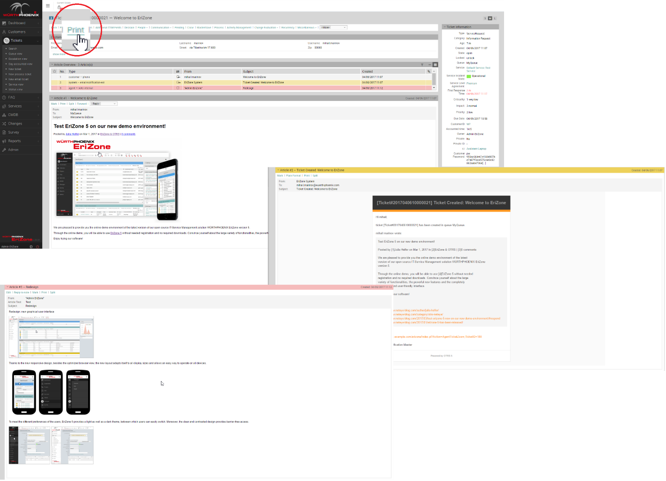Click Plain Format in Article #2
666x481 pixels.
click(x=293, y=175)
